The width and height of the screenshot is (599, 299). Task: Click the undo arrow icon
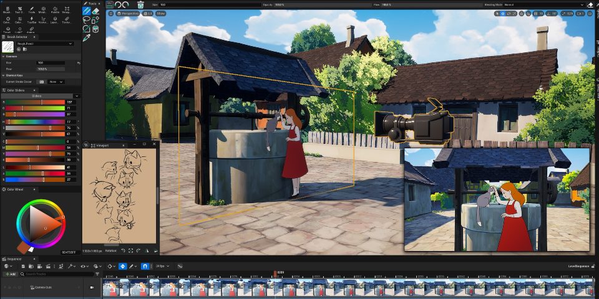(x=119, y=4)
